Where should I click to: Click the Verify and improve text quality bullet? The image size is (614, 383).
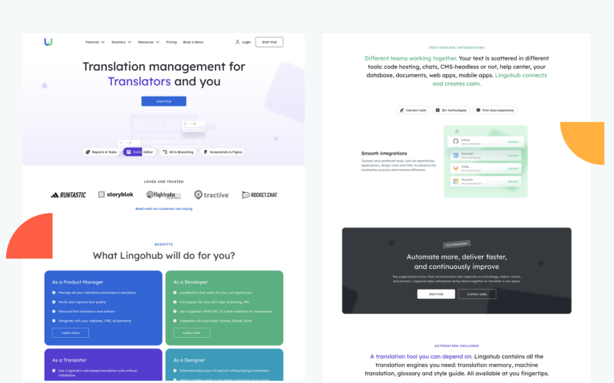[x=82, y=302]
